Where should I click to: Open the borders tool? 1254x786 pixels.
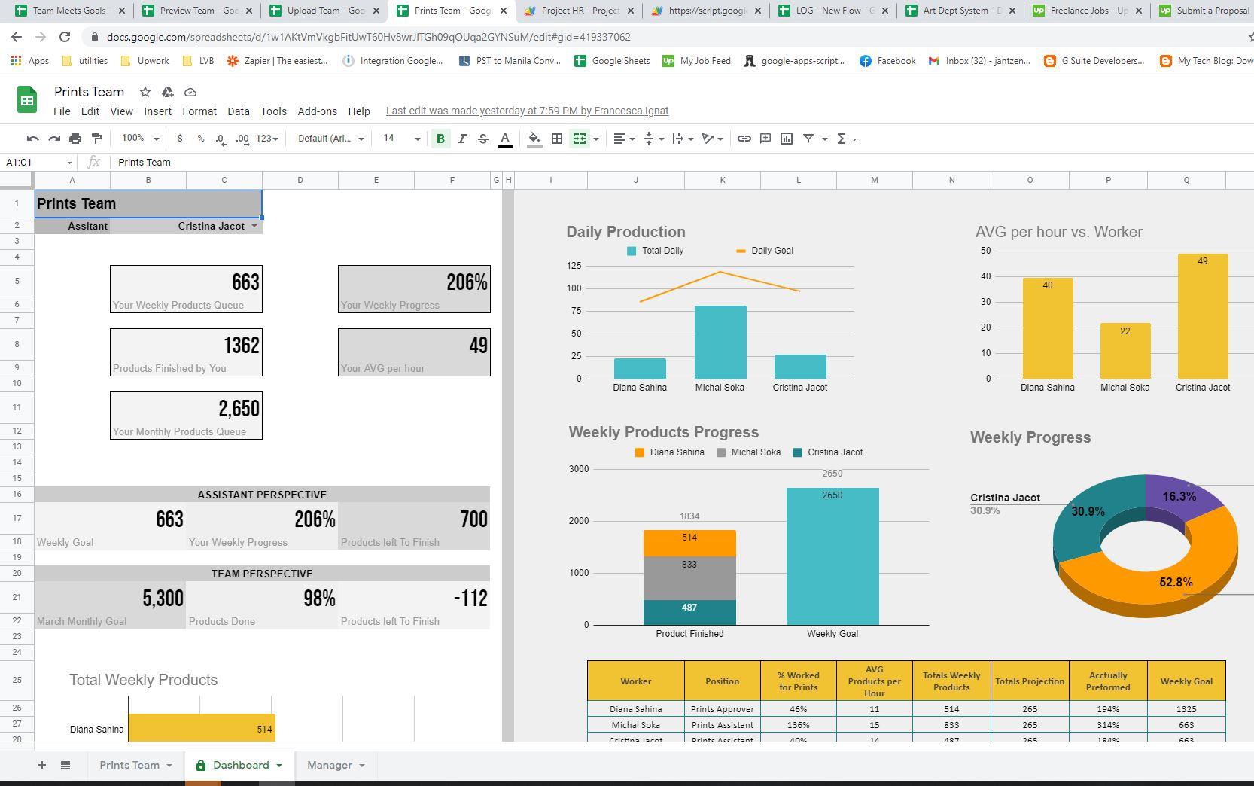[557, 139]
